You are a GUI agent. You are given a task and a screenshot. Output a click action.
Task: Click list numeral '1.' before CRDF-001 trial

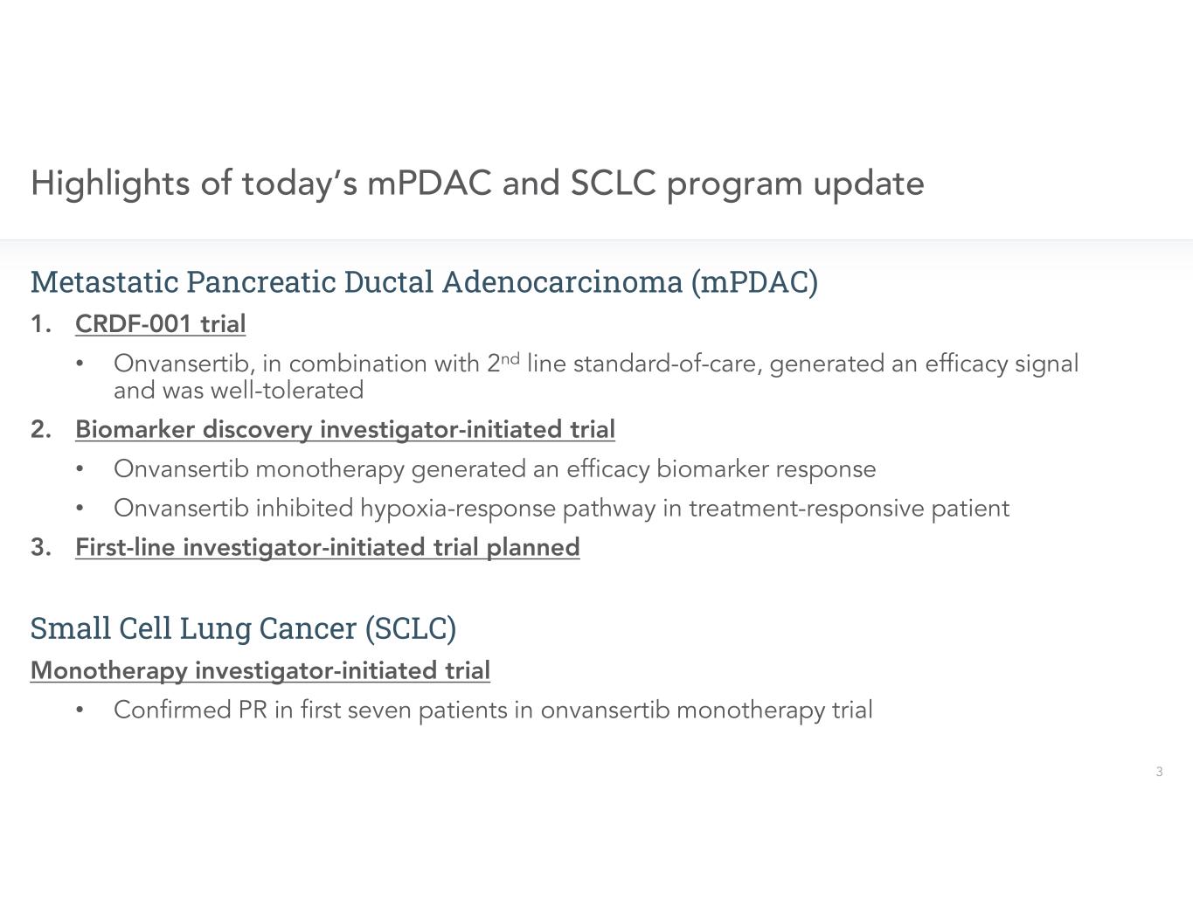tap(40, 324)
